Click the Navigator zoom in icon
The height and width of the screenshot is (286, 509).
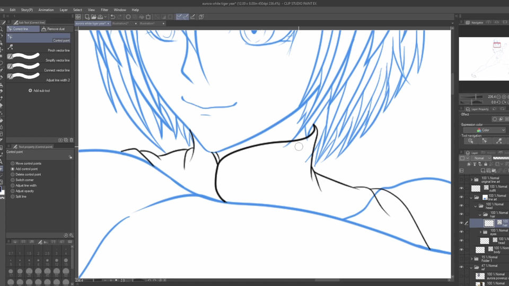504,96
